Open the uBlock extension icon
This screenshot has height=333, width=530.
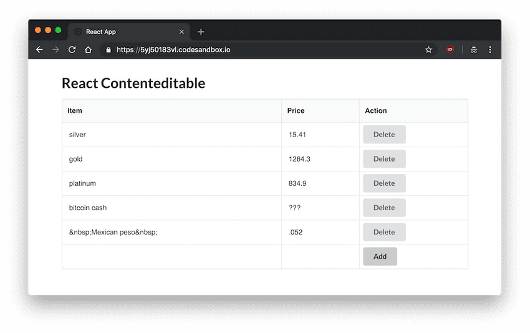coord(449,50)
